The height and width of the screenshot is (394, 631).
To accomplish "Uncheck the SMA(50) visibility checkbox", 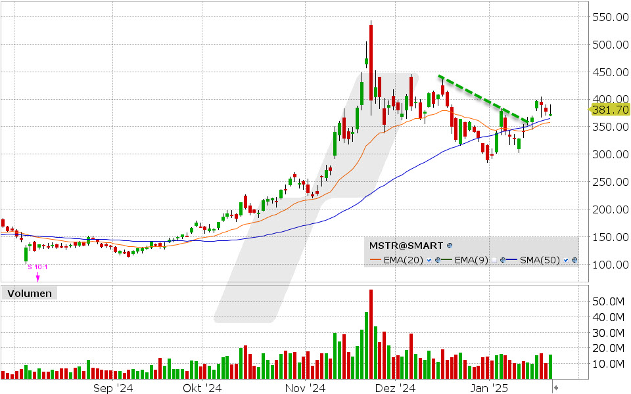I will click(566, 260).
